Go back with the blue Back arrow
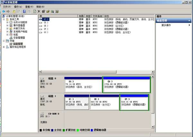This screenshot has height=137, width=193. (4, 12)
